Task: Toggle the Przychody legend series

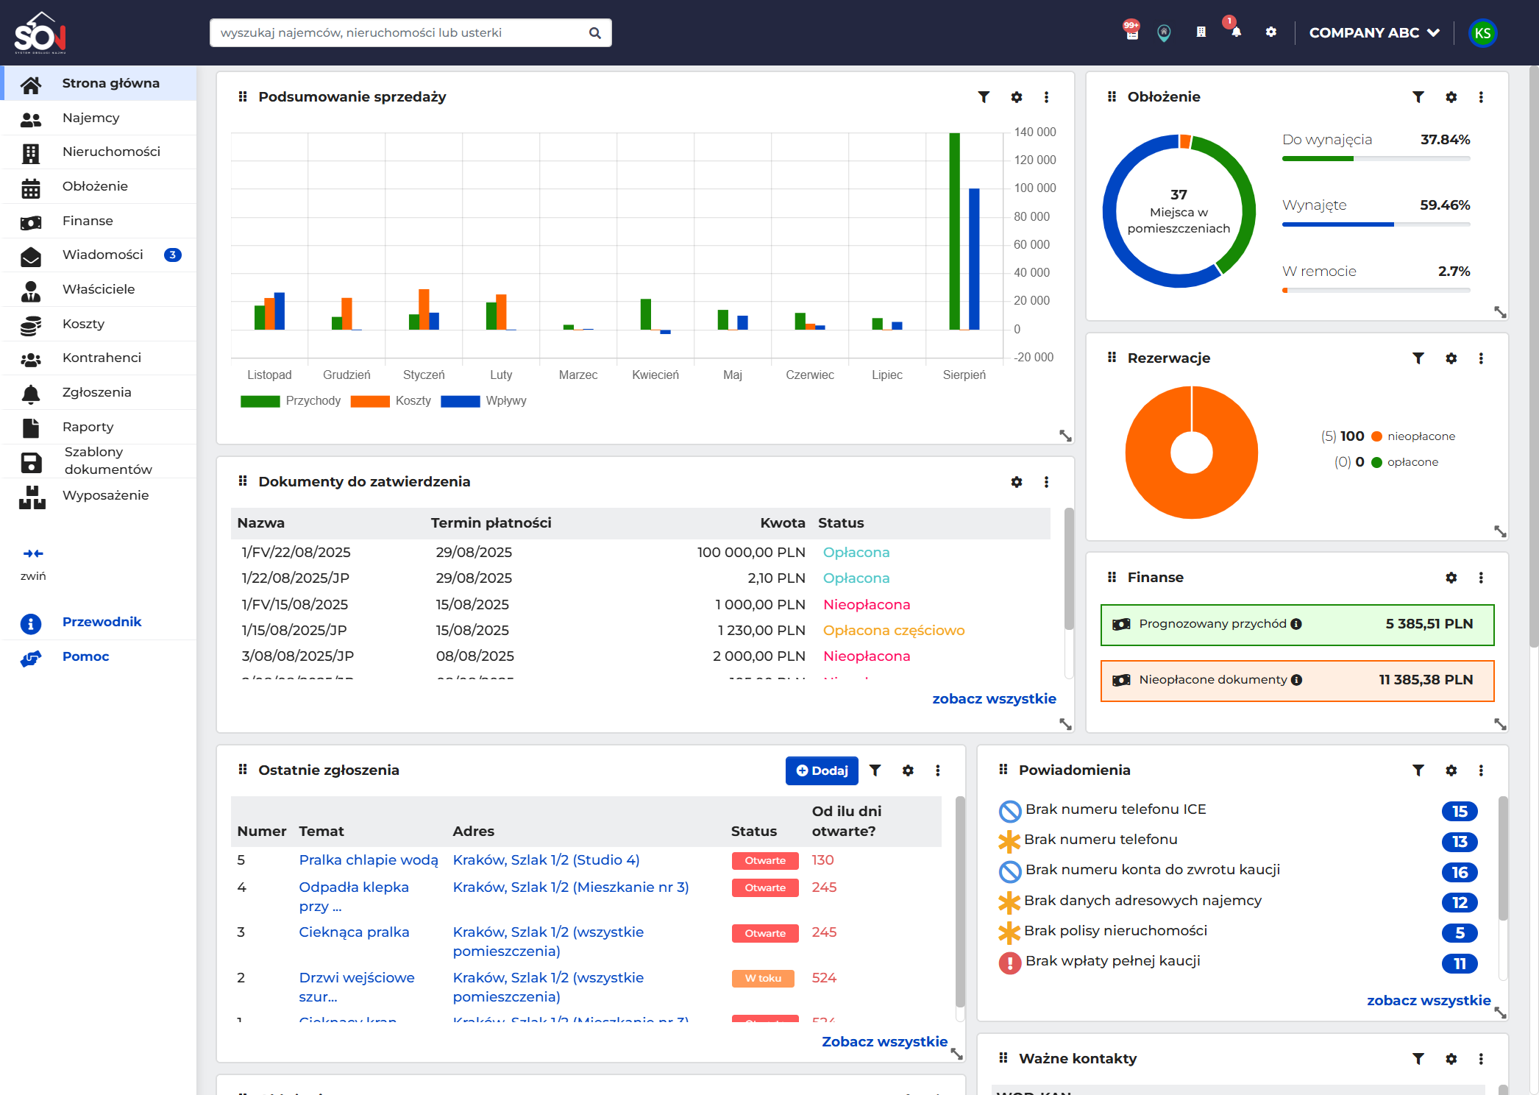Action: pyautogui.click(x=291, y=401)
